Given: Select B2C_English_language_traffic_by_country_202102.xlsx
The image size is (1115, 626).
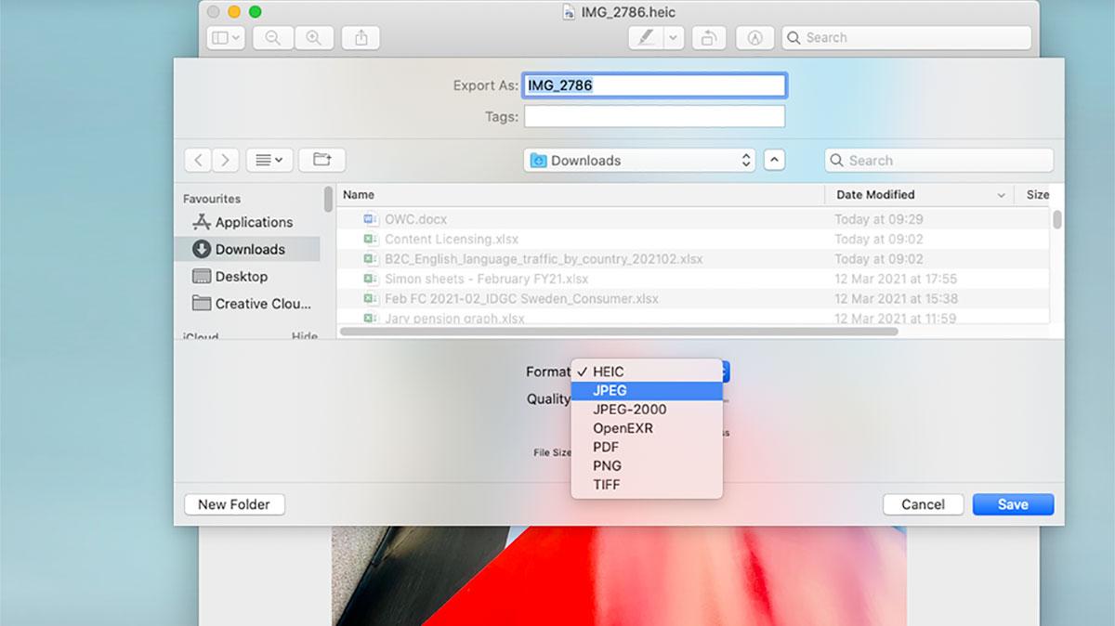Looking at the screenshot, I should click(x=692, y=259).
